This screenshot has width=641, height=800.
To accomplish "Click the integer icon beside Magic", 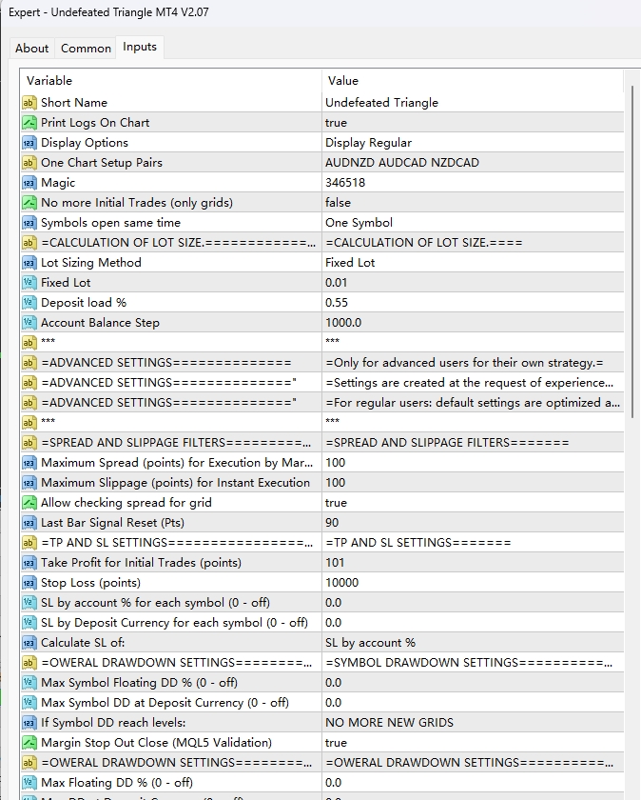I will pyautogui.click(x=29, y=183).
